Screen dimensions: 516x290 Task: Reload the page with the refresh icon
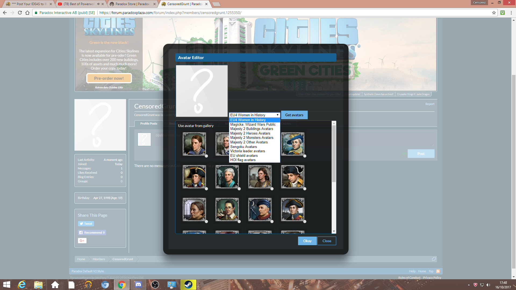[20, 13]
